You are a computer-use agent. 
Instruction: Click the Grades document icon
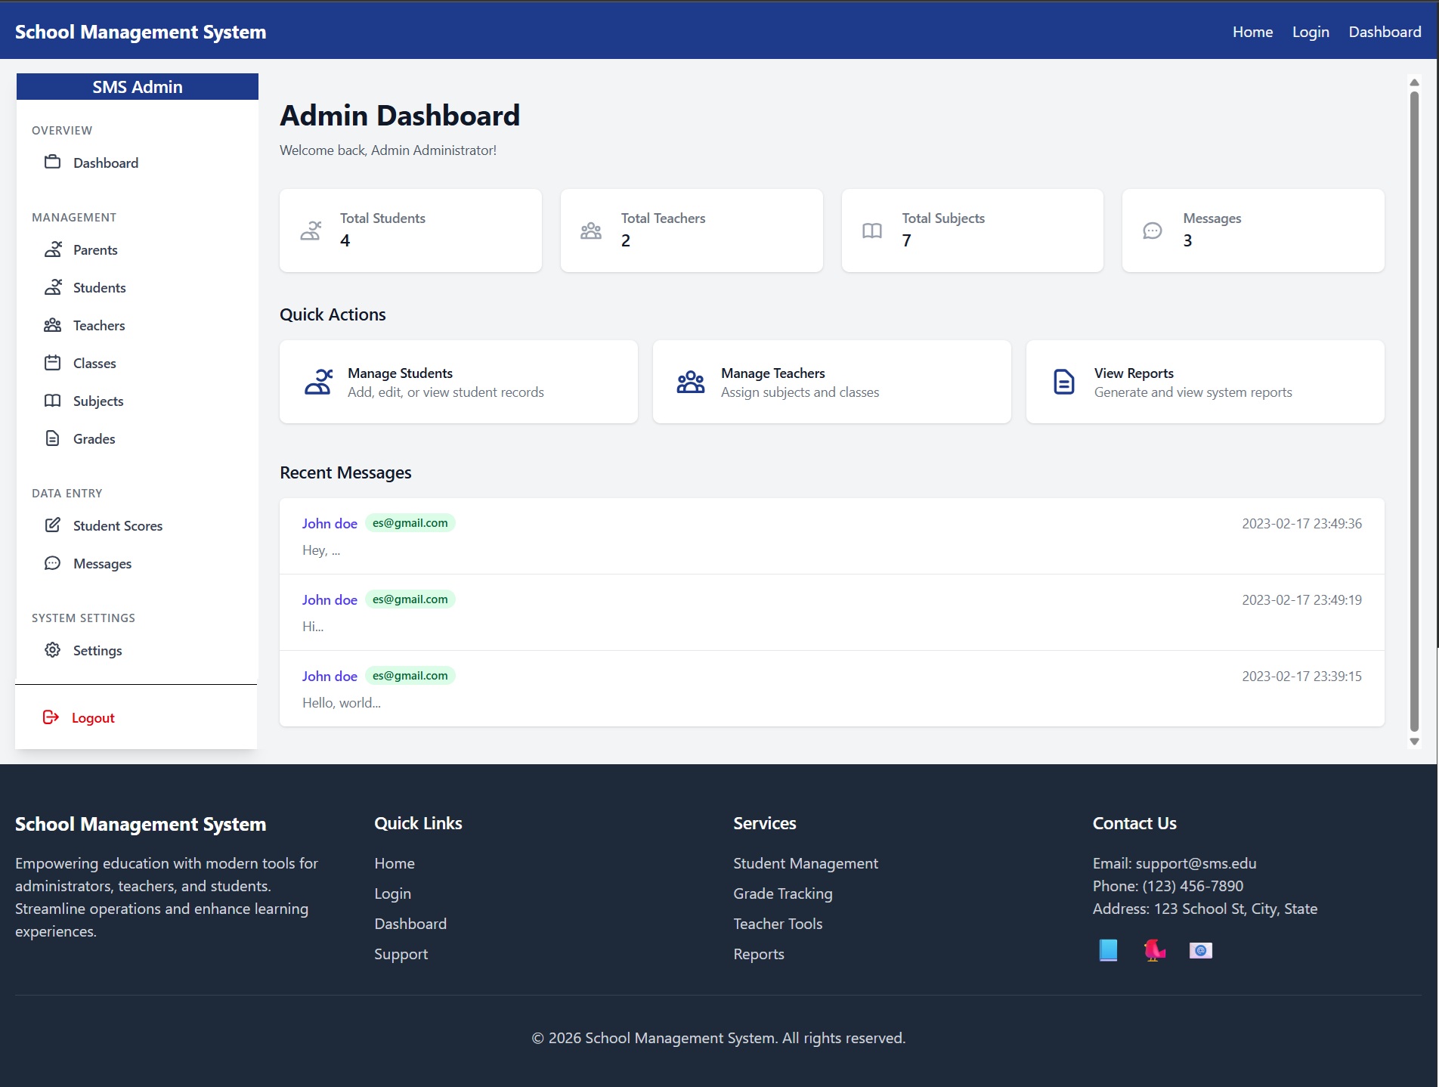click(53, 438)
